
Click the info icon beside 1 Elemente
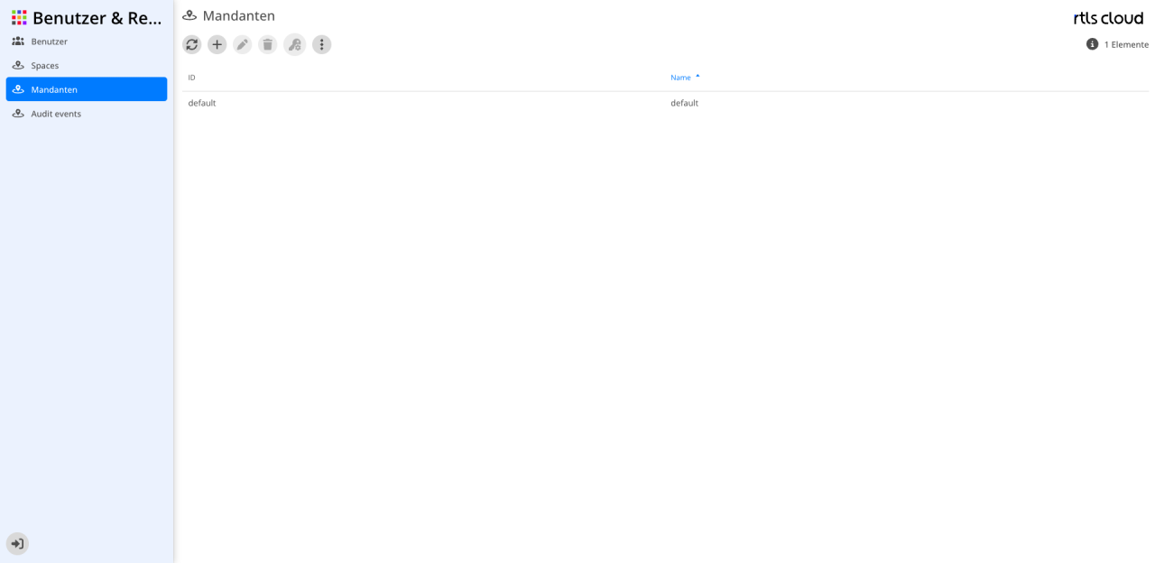(x=1092, y=44)
